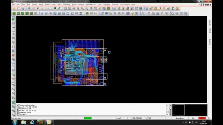
Task: Click the Zoom Previous icon
Action: [91, 8]
